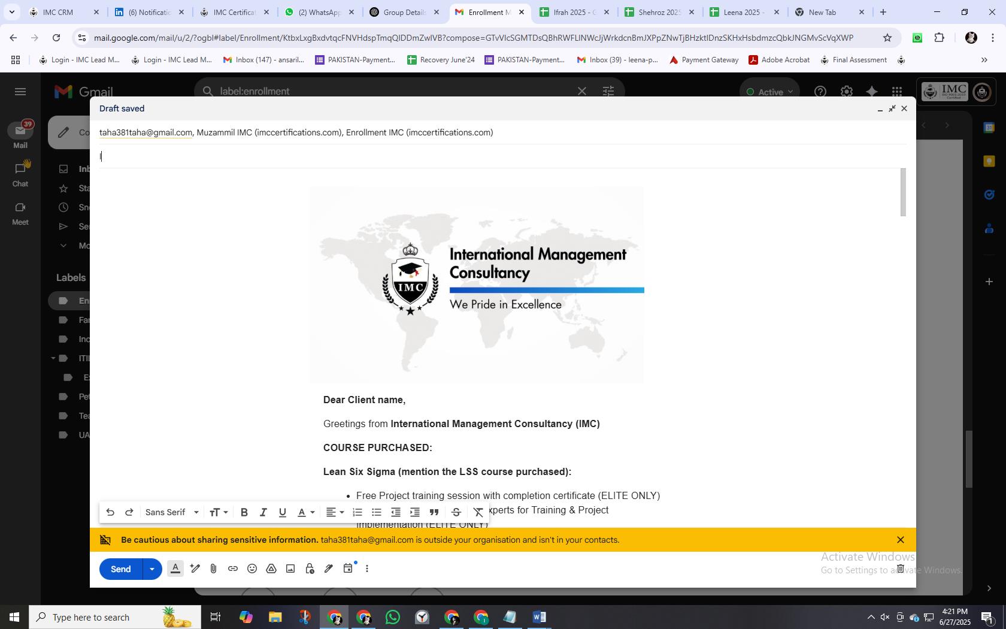
Task: Insert a link
Action: coord(233,568)
